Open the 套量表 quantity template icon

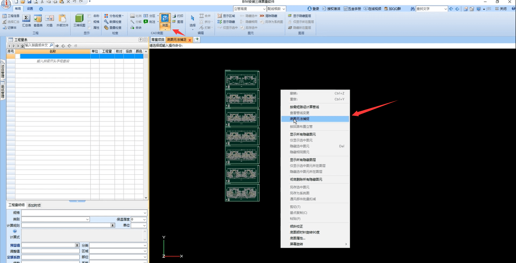click(x=38, y=20)
